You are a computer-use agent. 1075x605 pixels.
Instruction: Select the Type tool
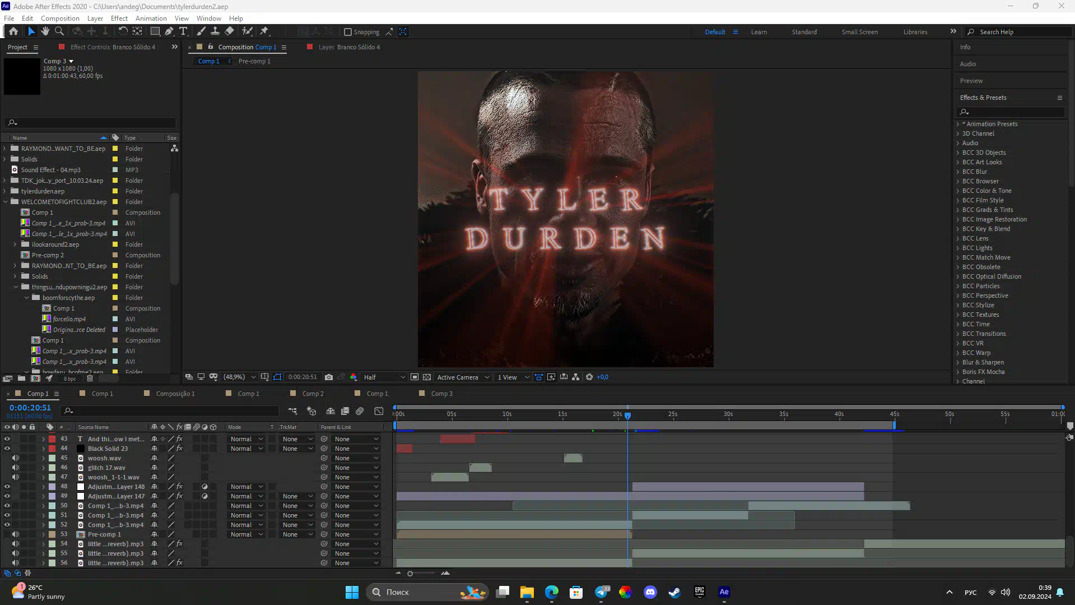coord(183,31)
